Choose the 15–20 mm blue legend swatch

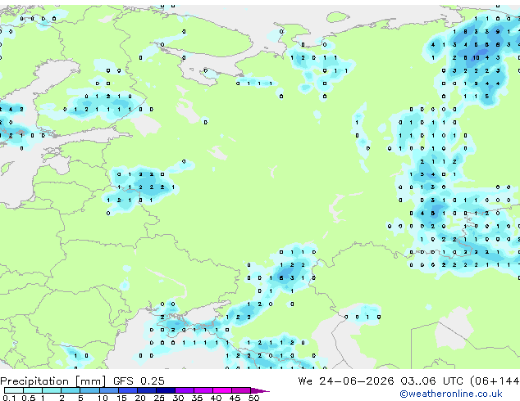coord(127,390)
